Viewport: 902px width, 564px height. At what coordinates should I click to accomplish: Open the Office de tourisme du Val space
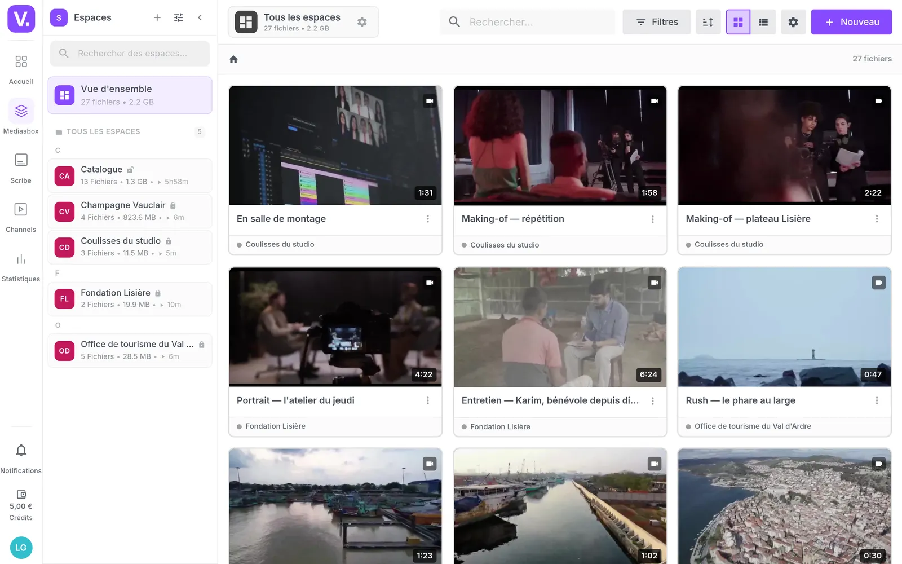(x=130, y=350)
